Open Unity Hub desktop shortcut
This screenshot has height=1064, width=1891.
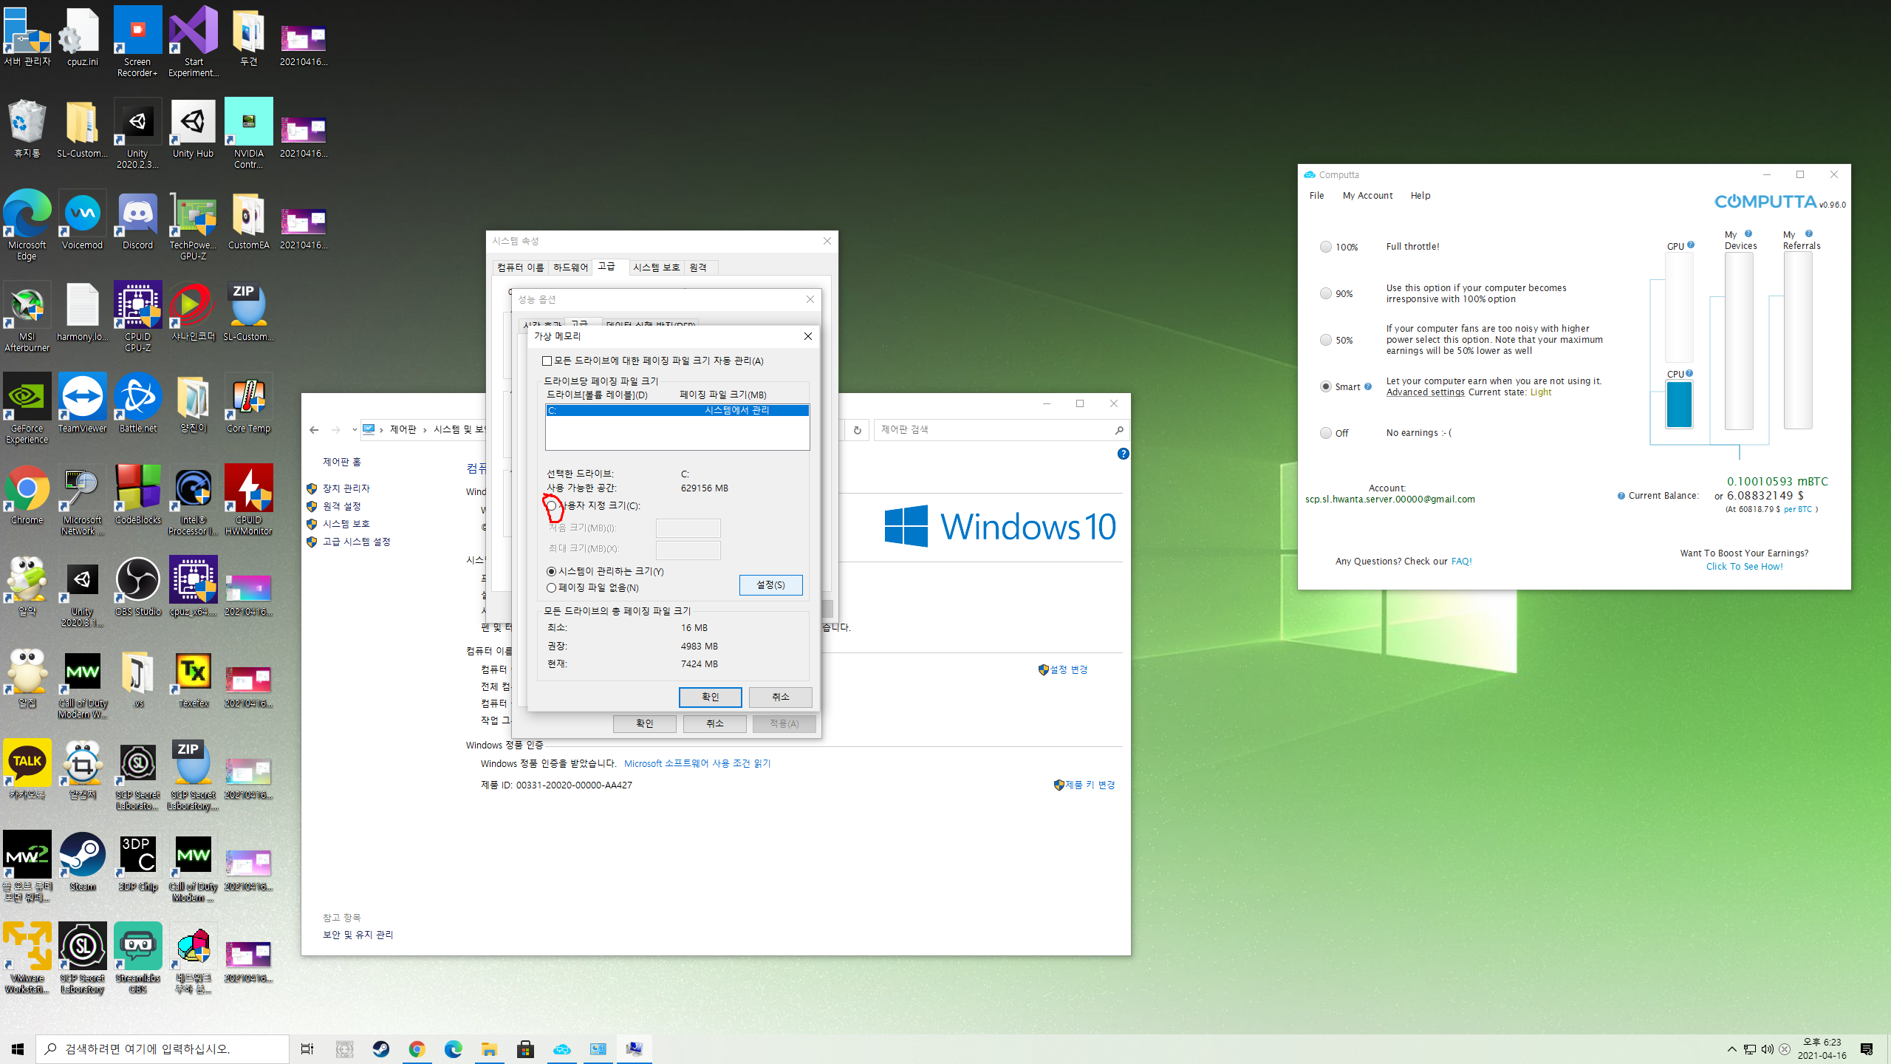(x=193, y=129)
